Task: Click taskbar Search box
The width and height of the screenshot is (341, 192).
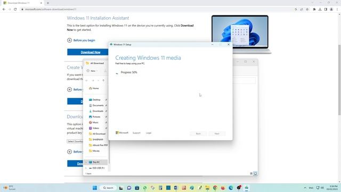Action: tap(108, 188)
